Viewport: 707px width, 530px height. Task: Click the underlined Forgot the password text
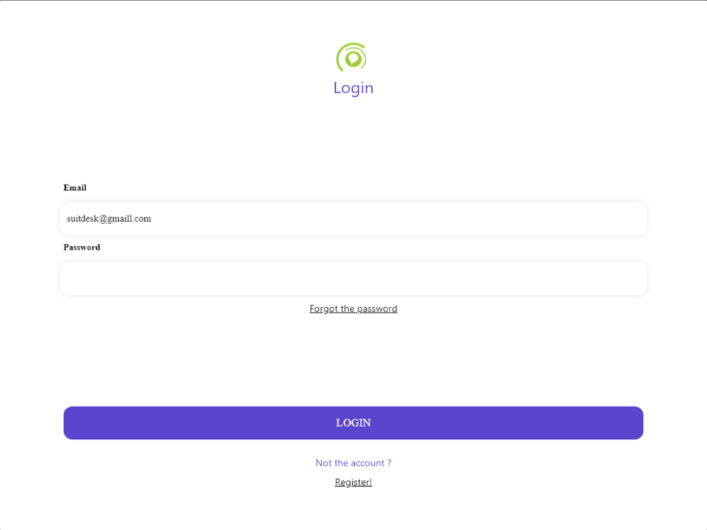(353, 308)
